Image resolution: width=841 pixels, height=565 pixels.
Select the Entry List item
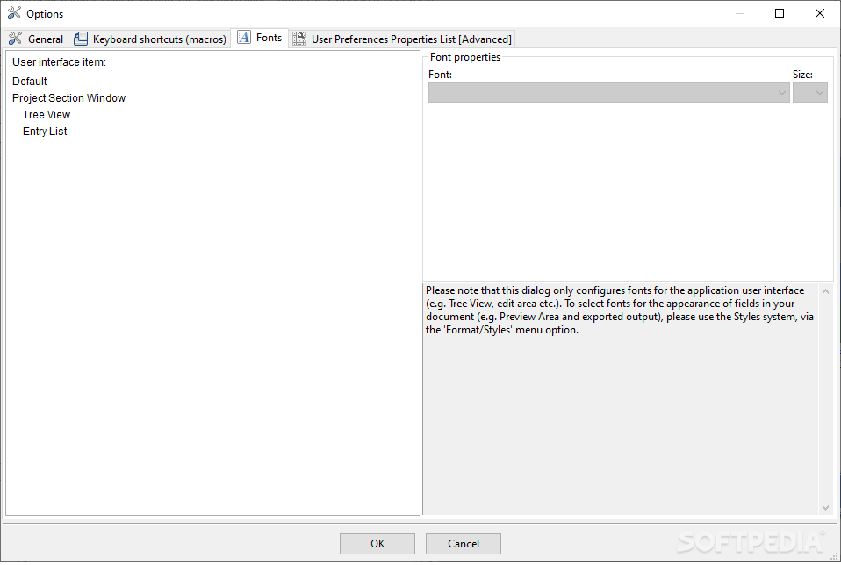point(45,131)
